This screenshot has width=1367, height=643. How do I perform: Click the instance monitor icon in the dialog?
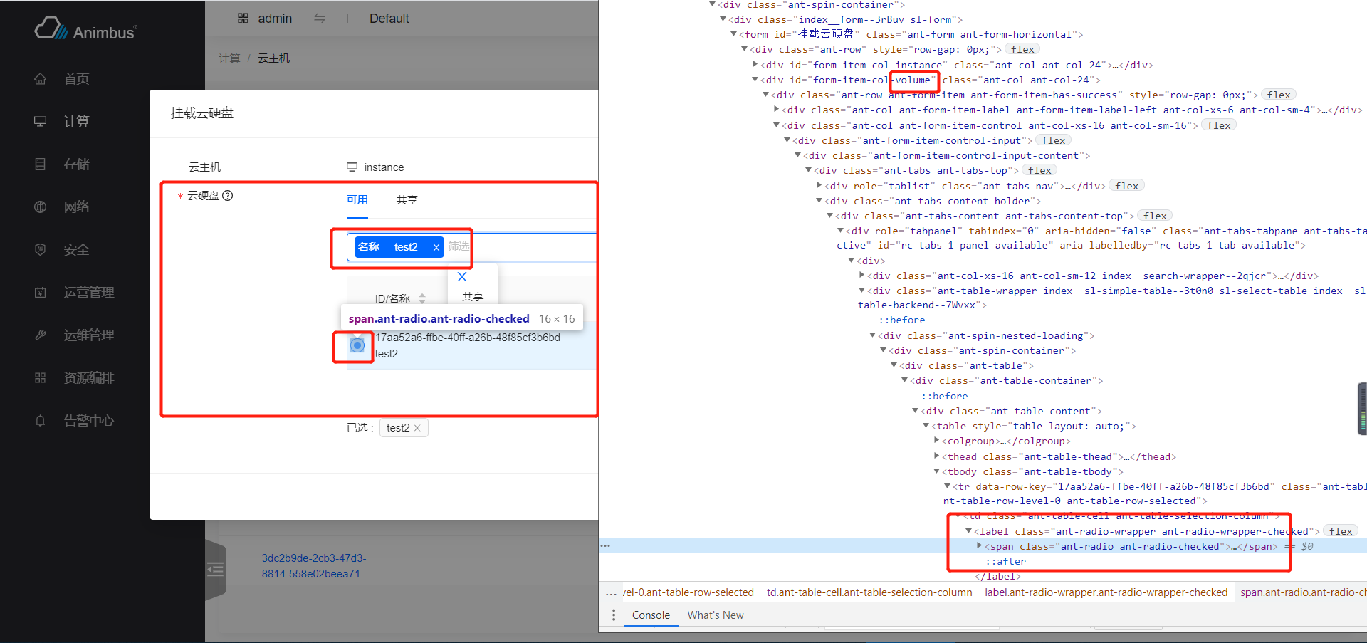click(x=352, y=167)
